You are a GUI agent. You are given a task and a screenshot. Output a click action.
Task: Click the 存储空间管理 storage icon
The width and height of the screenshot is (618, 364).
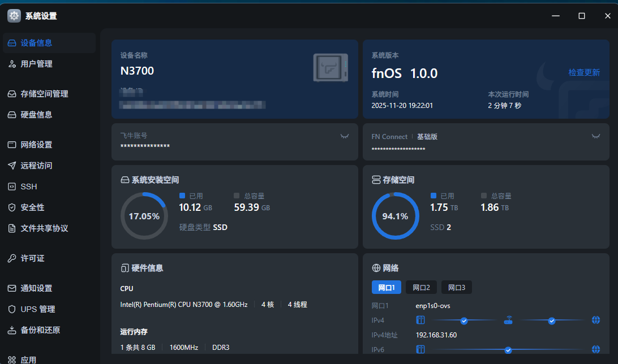pyautogui.click(x=12, y=94)
